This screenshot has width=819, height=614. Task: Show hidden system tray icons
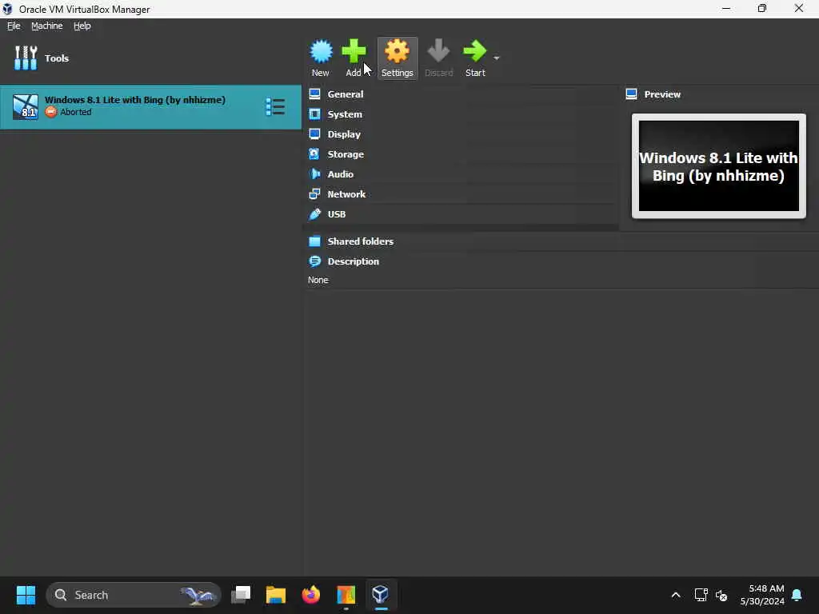[x=675, y=595]
